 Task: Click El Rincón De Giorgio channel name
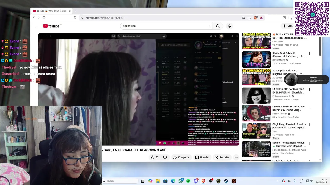point(281,96)
